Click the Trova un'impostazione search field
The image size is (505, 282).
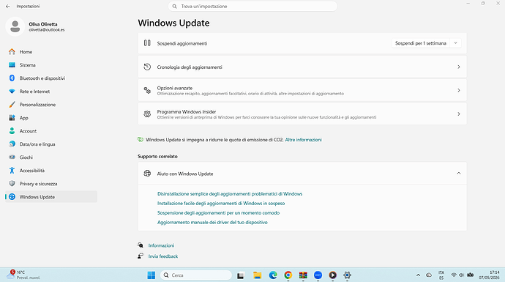pyautogui.click(x=252, y=6)
